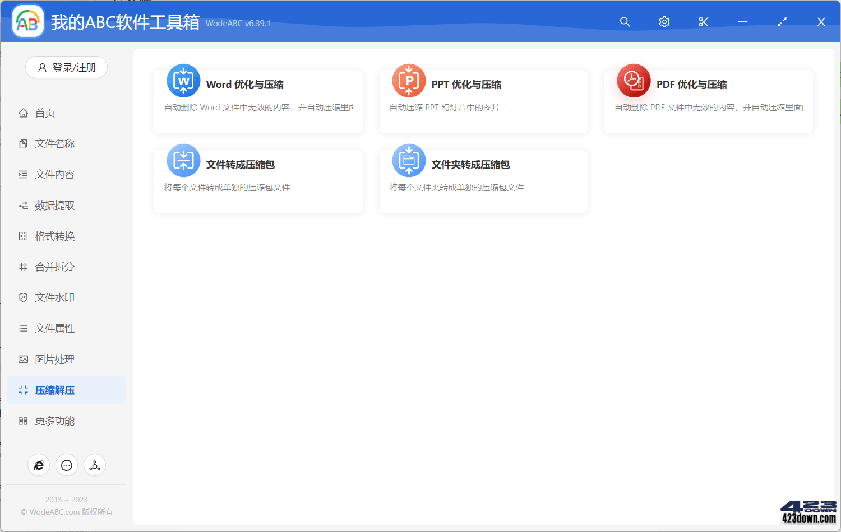The height and width of the screenshot is (532, 841).
Task: Open 更多功能 at the bottom of the sidebar
Action: point(50,421)
